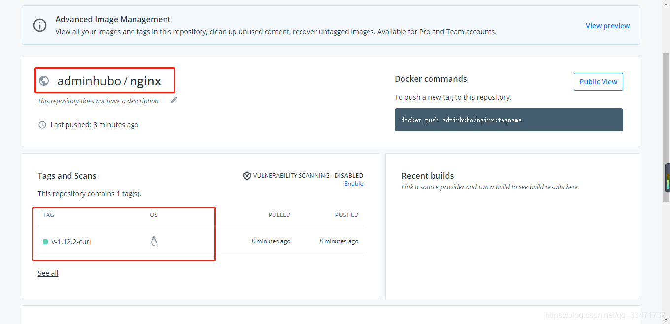Click the Linux penguin OS icon

coord(154,241)
